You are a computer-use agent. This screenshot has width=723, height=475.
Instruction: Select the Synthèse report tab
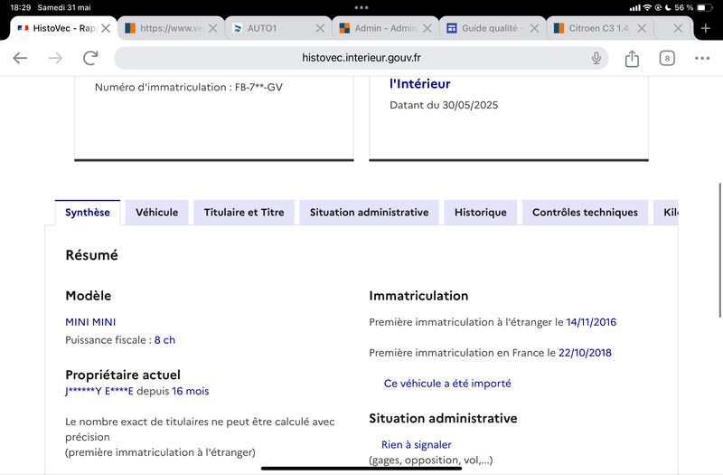tap(88, 213)
